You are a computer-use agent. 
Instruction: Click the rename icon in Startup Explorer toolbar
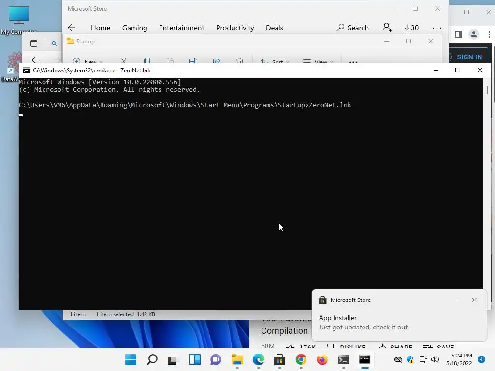[193, 60]
